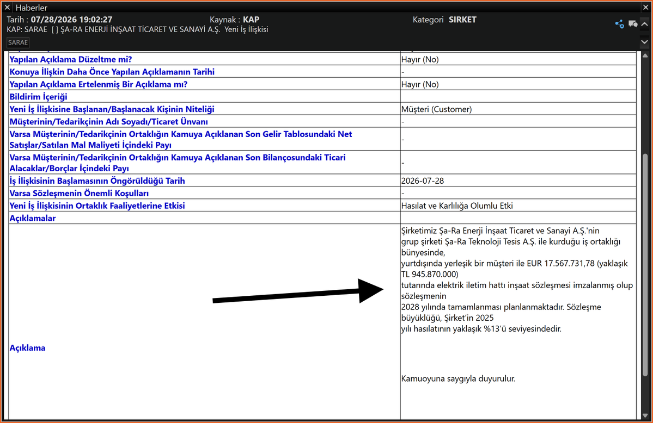Click the line 'yılı hasılatının yaklaşık %13'ü seviyesindedir.'
The image size is (653, 423).
pyautogui.click(x=481, y=329)
